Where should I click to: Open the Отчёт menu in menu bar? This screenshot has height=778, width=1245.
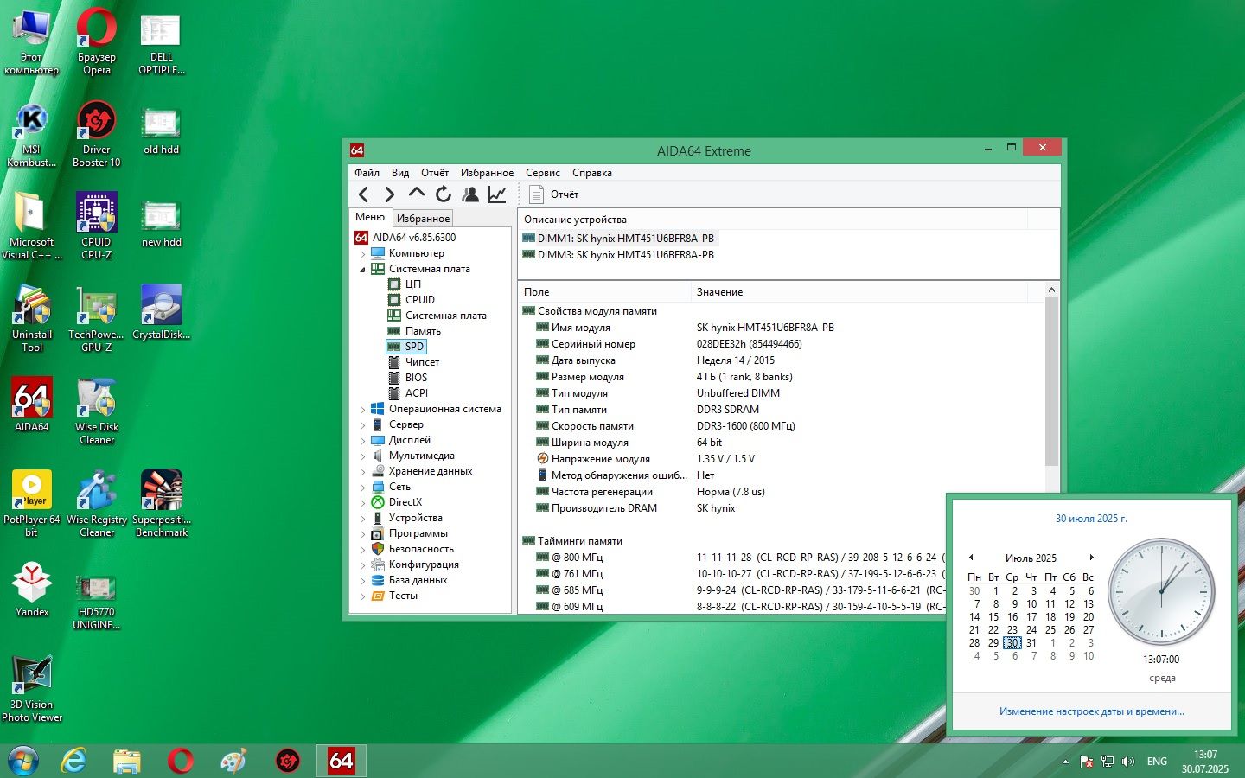[x=435, y=173]
